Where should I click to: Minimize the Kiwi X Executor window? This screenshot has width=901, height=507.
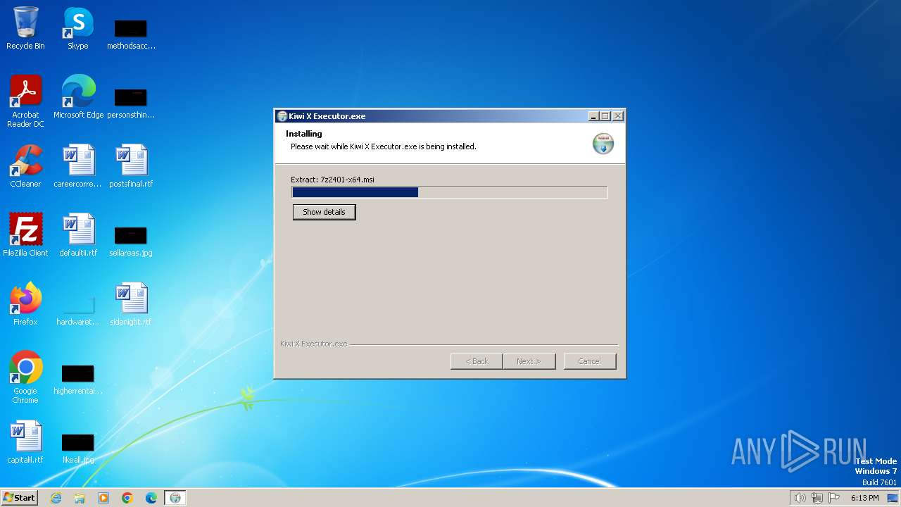point(593,116)
